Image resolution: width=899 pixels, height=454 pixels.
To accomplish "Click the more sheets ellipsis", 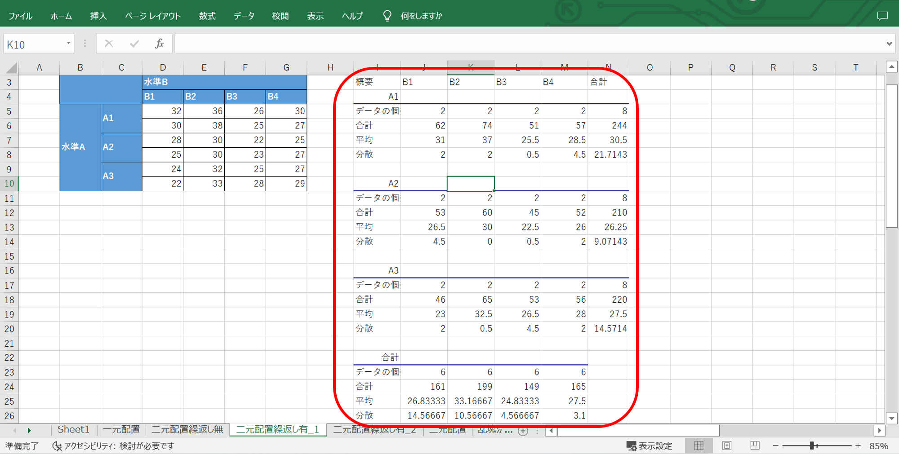I will pyautogui.click(x=508, y=431).
